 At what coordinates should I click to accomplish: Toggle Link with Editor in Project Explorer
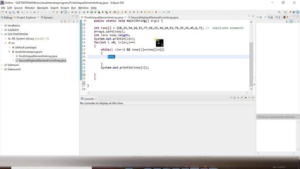(65, 22)
